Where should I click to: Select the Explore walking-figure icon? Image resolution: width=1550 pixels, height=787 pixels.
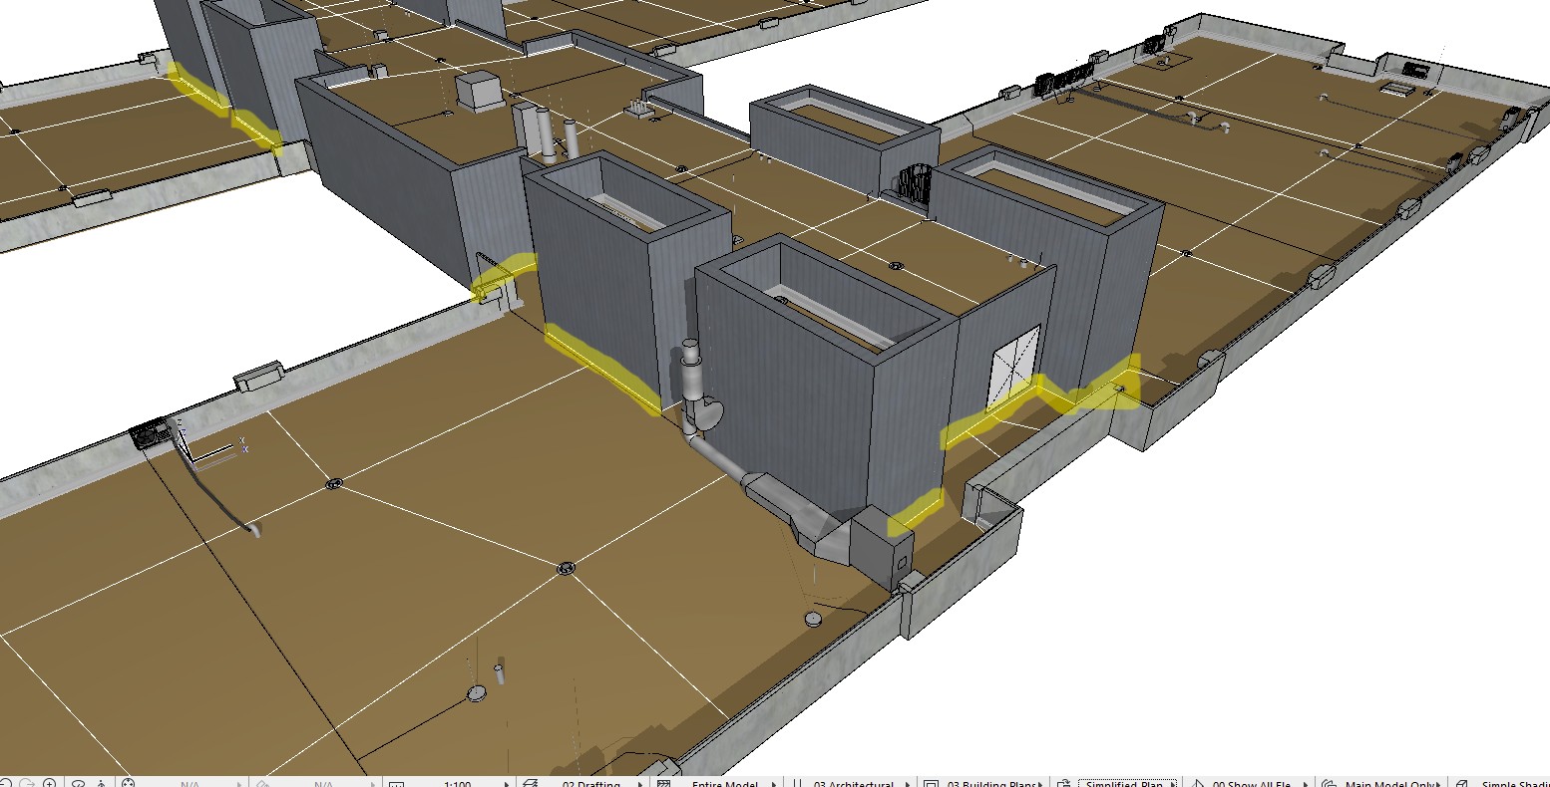point(101,783)
